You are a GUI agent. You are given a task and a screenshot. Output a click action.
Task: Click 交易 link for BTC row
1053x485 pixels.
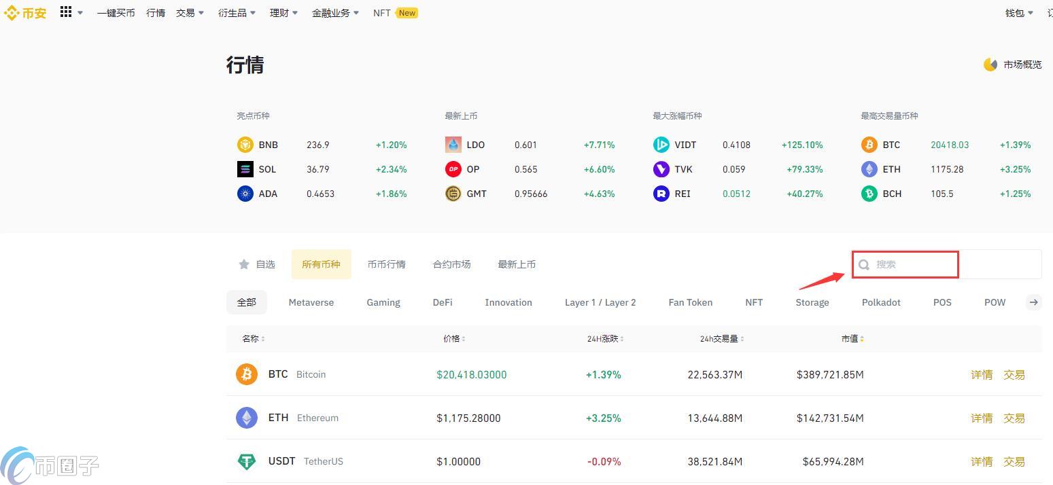pos(1014,374)
